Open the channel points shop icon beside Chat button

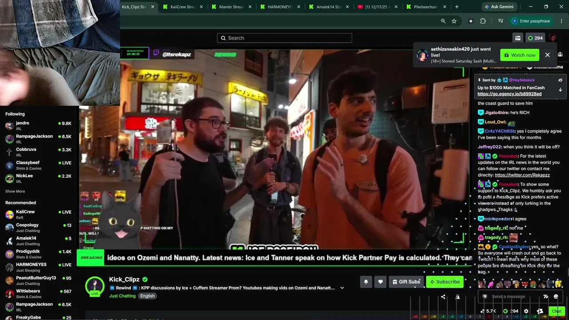pos(540,311)
